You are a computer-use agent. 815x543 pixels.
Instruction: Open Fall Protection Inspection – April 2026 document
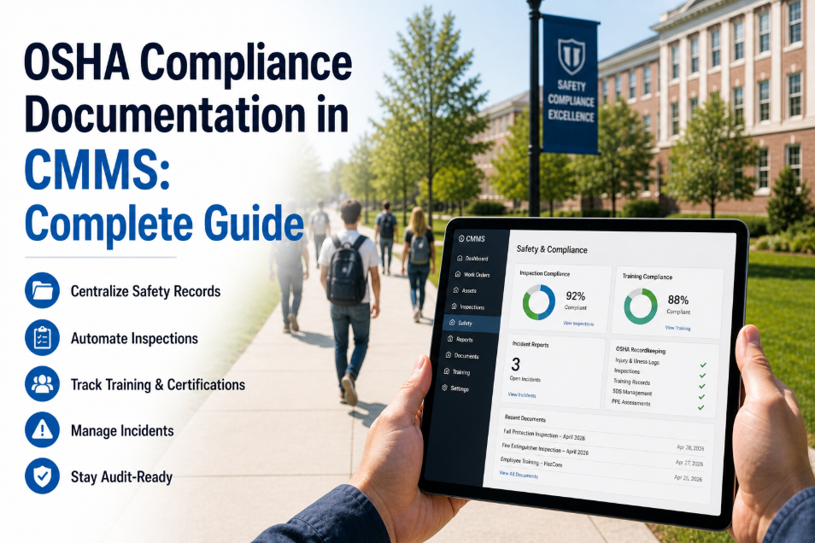click(544, 435)
